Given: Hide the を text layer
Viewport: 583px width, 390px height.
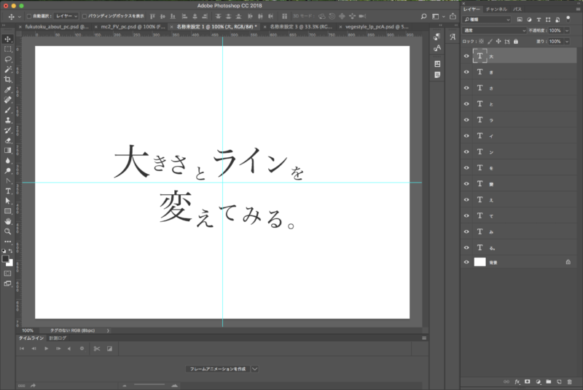Looking at the screenshot, I should (466, 168).
